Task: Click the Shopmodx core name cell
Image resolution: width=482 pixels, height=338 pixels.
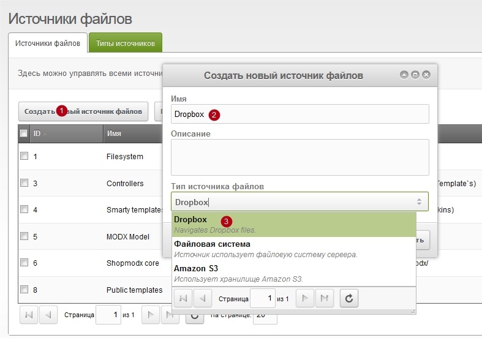Action: 133,263
